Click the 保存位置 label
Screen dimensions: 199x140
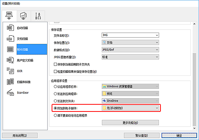point(62,43)
